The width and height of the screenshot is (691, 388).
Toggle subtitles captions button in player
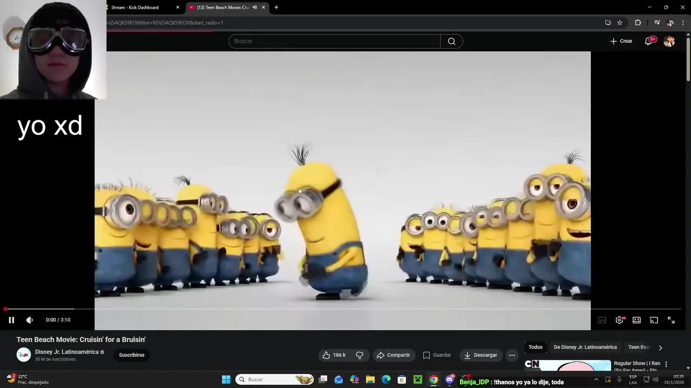pyautogui.click(x=602, y=320)
